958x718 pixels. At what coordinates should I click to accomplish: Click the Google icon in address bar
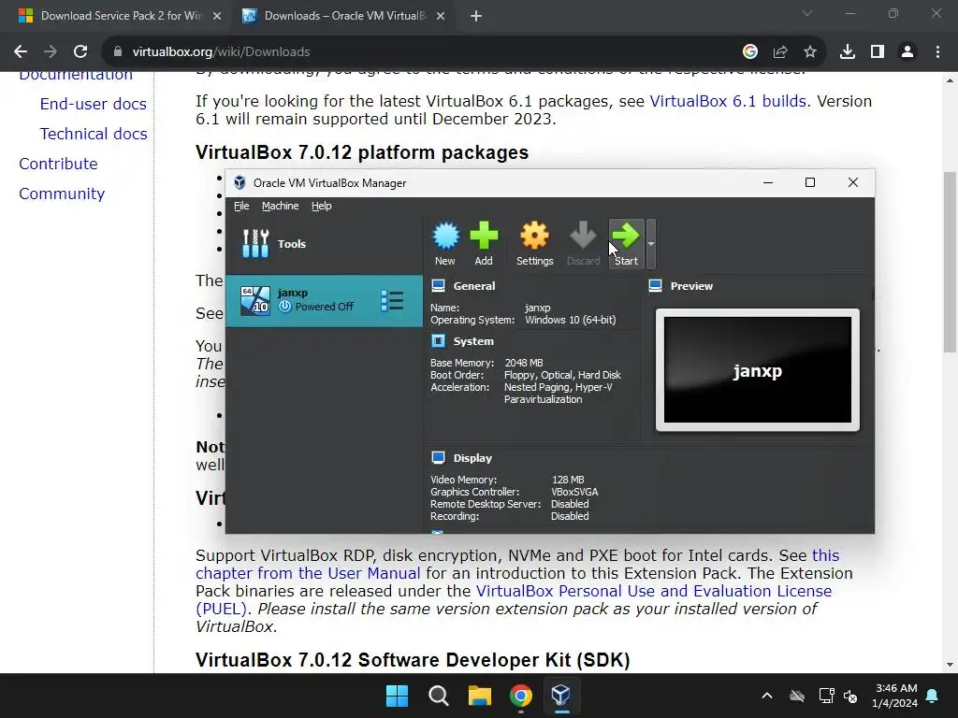click(x=750, y=52)
